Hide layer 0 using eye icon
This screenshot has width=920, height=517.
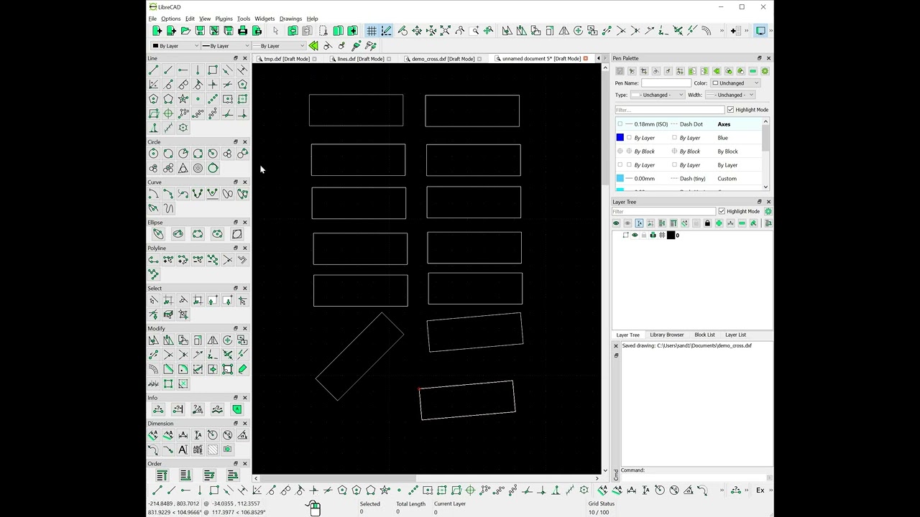coord(635,236)
